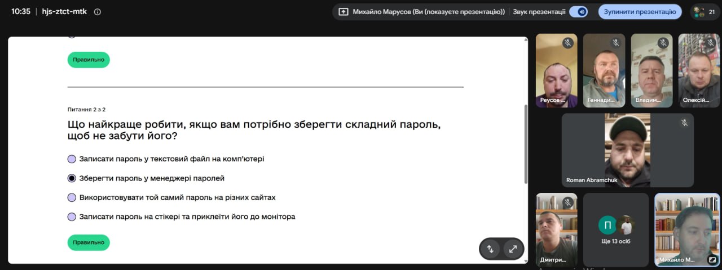This screenshot has height=270, width=722.
Task: Select Roman Abramchuk's video thumbnail
Action: pos(628,150)
